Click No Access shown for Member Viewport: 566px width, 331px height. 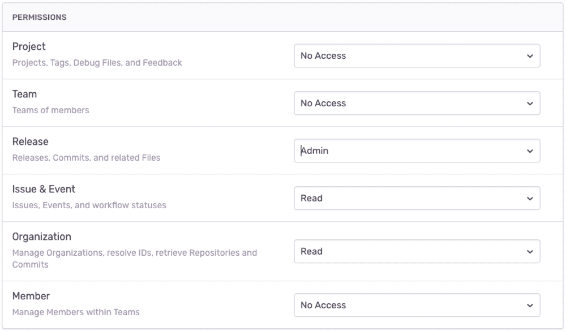pos(323,305)
